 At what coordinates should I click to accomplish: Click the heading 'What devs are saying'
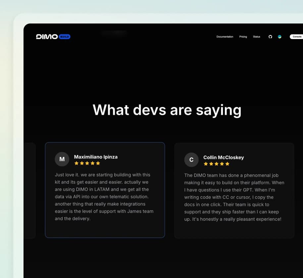(167, 110)
